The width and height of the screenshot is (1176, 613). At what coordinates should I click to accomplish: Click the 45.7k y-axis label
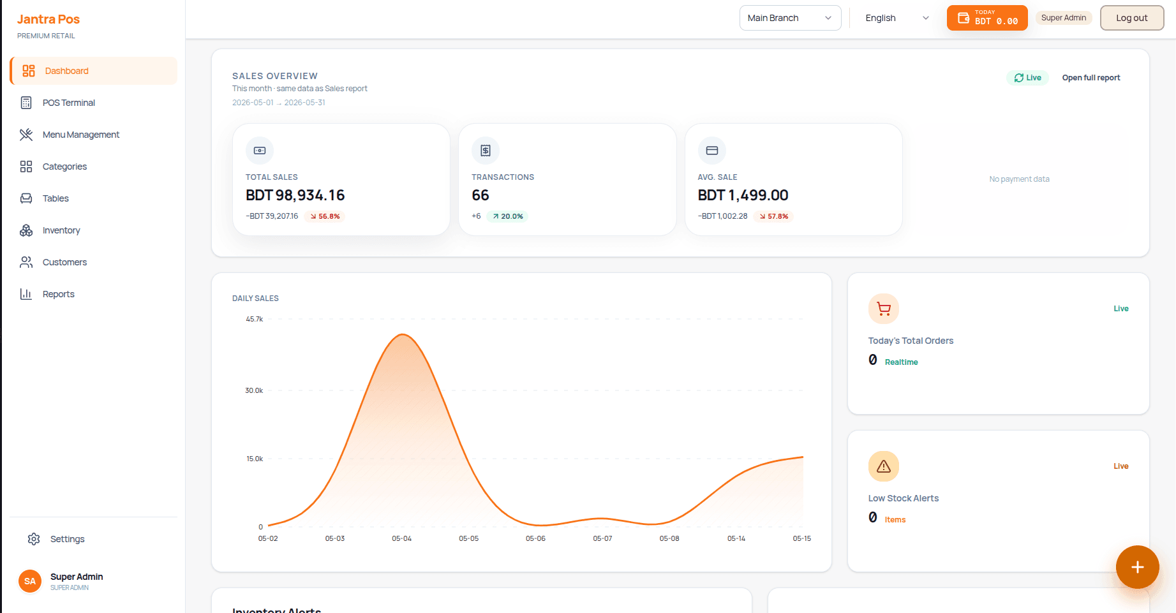(254, 319)
